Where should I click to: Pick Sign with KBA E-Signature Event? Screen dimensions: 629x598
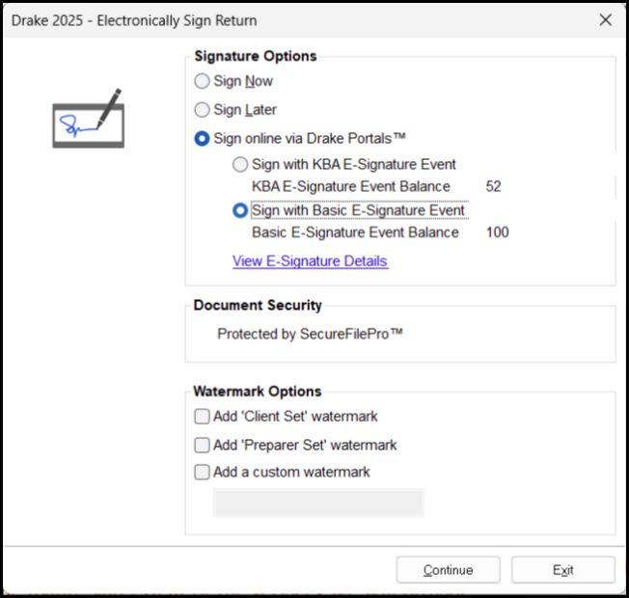pos(240,164)
